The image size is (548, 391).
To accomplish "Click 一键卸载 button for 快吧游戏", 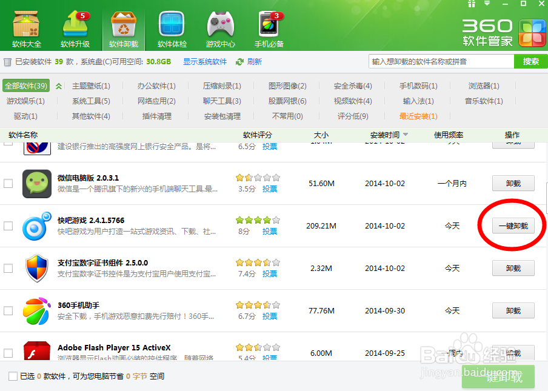I will point(513,226).
